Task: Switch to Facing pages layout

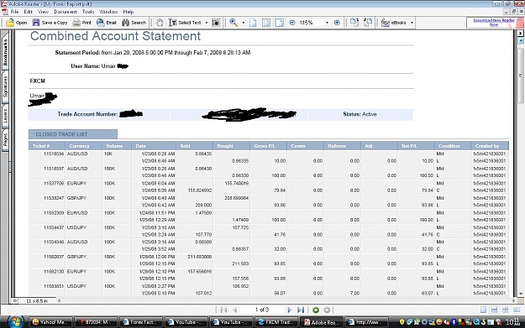Action: tap(517, 310)
